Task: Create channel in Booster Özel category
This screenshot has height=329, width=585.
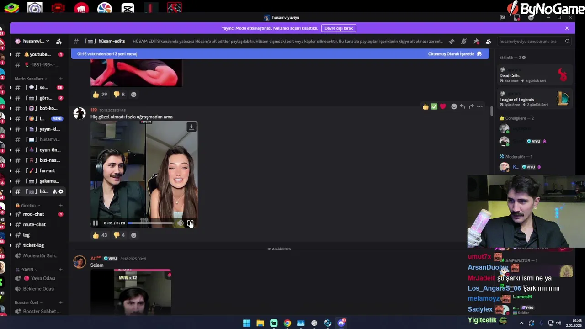Action: click(x=60, y=302)
